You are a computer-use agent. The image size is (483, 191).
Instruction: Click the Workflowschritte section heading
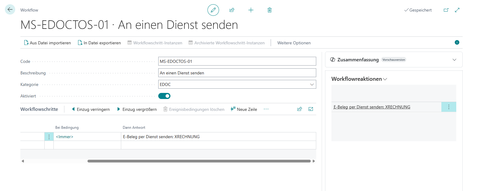(x=39, y=109)
